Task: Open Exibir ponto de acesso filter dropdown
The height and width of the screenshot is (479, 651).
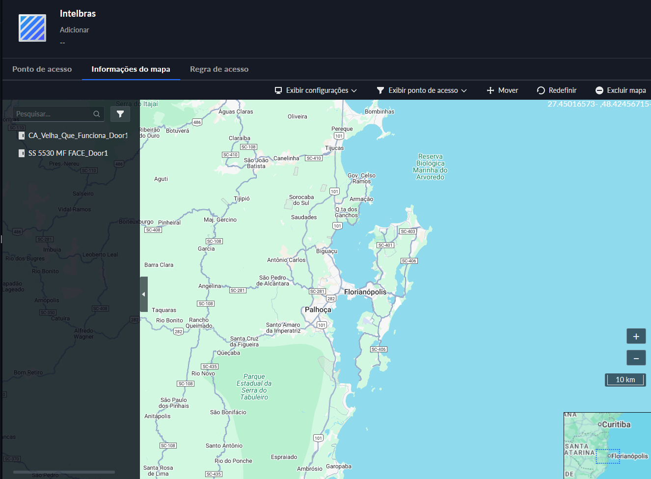Action: coord(422,90)
